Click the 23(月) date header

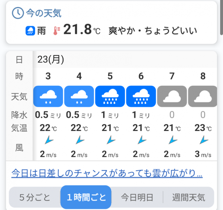click(x=51, y=59)
